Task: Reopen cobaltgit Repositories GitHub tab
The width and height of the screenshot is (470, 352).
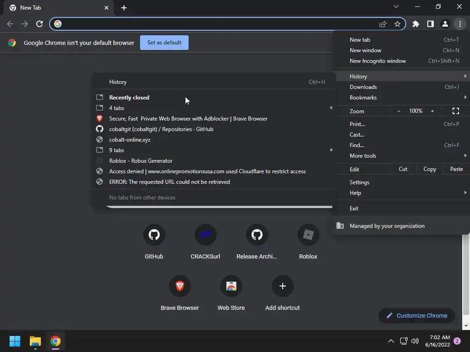Action: point(214,129)
